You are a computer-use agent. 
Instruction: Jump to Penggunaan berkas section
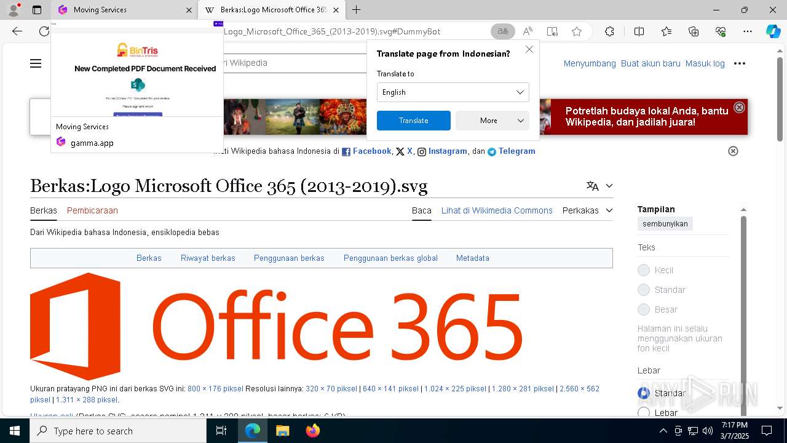coord(289,258)
